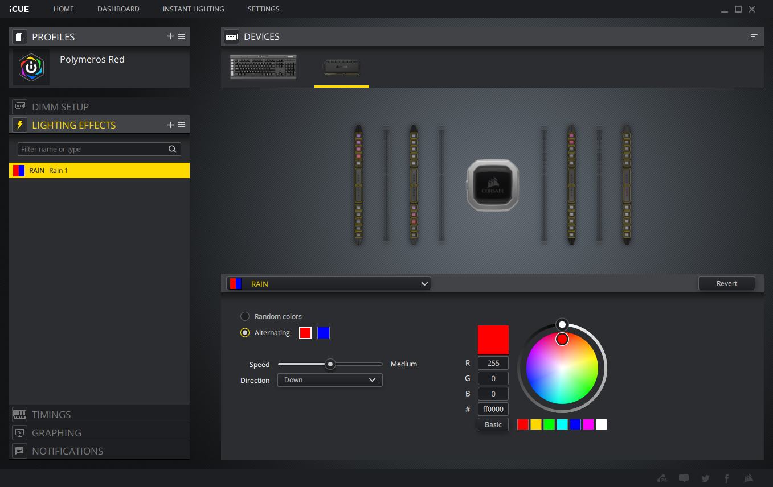
Task: Add a new lighting effect with plus icon
Action: [170, 125]
